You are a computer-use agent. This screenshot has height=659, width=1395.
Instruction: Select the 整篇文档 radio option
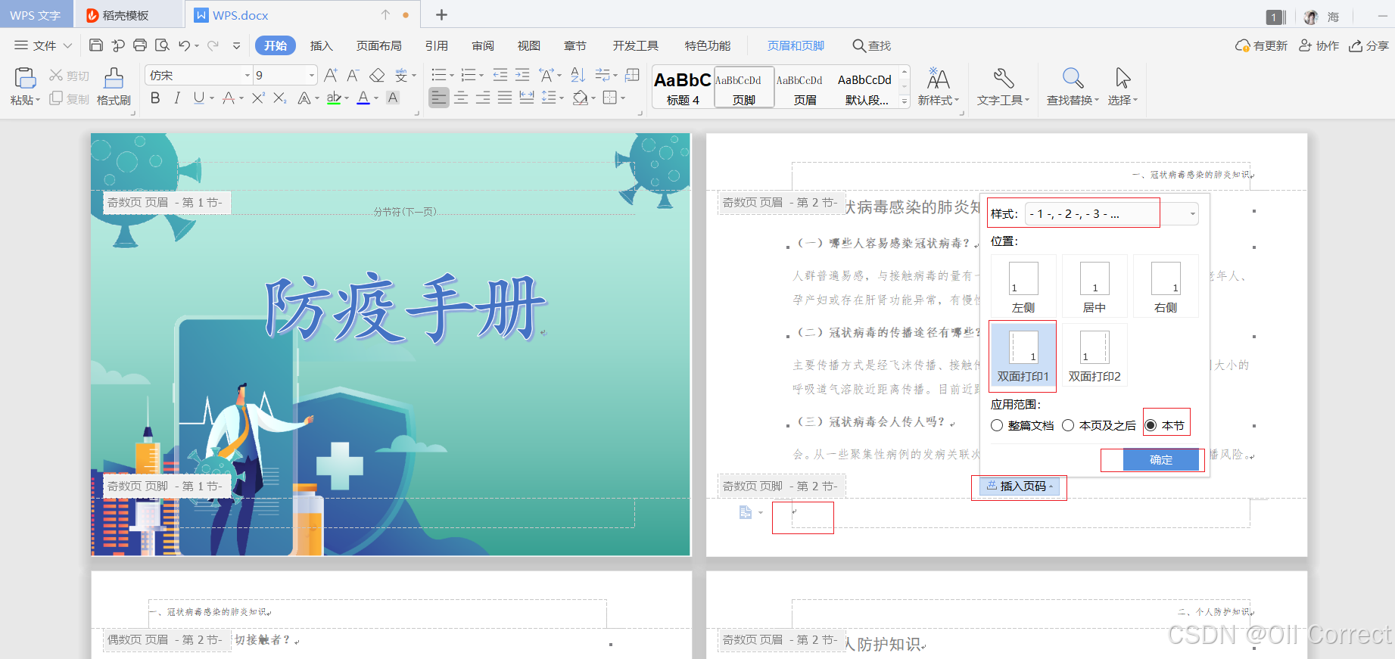point(1023,425)
